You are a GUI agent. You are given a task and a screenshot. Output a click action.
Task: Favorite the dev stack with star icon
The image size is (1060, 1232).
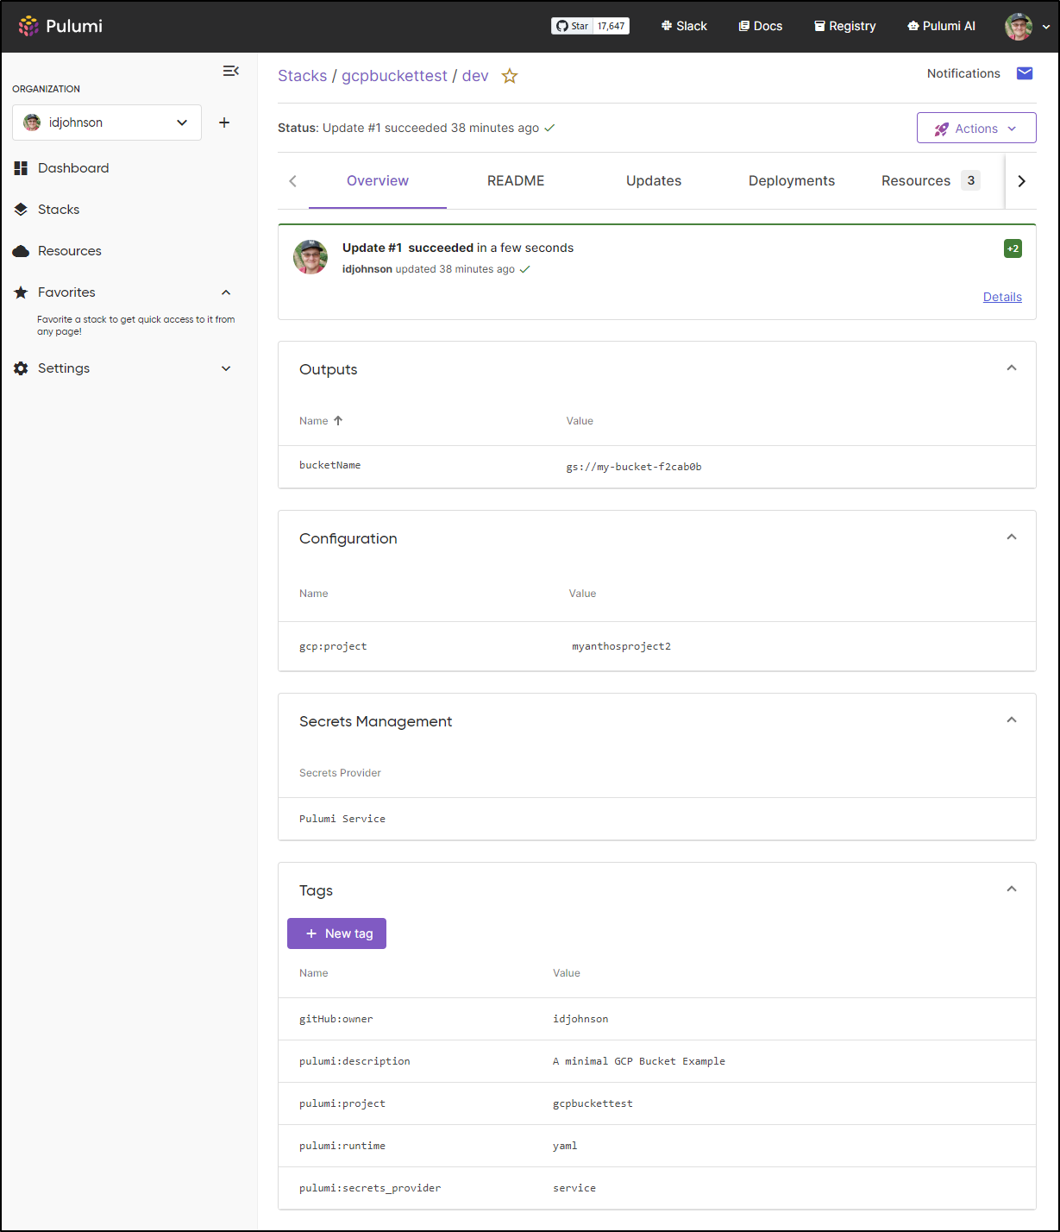(x=510, y=76)
